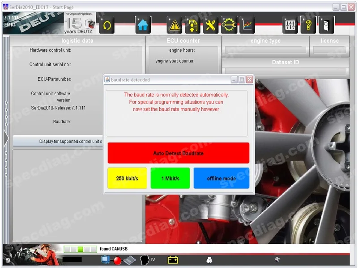Choose the green 1 Mbit/s baud rate
Viewport: 358px width, 268px height.
(170, 178)
